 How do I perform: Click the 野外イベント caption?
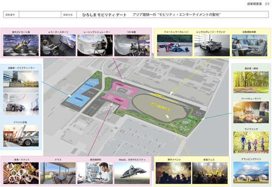[174, 160]
